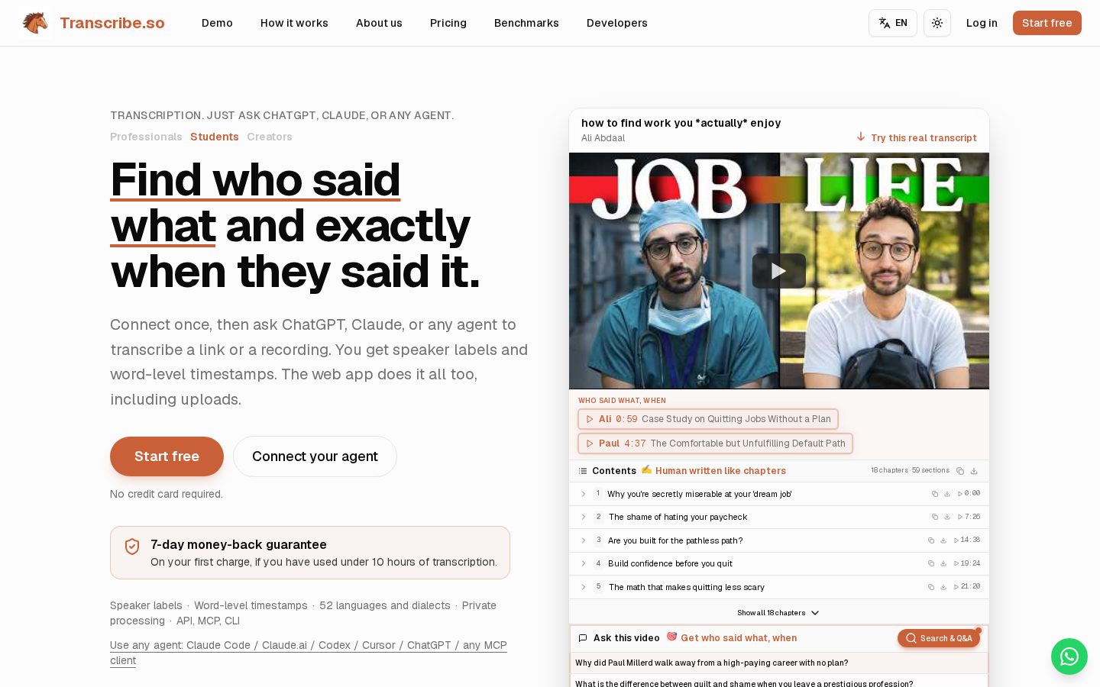1100x687 pixels.
Task: Click the Log in link
Action: (982, 23)
